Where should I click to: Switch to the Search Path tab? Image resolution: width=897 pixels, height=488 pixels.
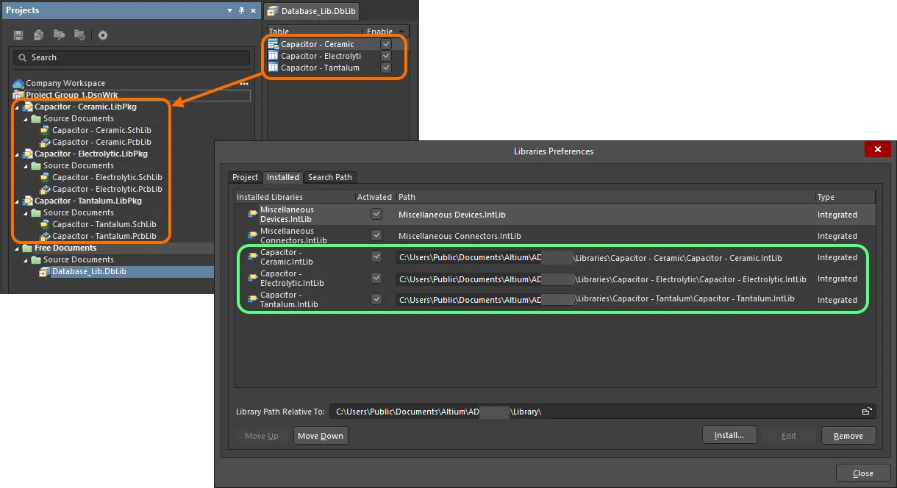330,177
